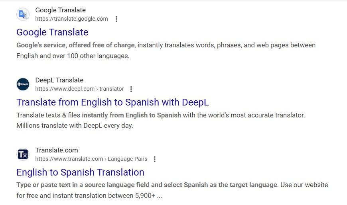The height and width of the screenshot is (205, 347).
Task: Click the small 'Google Translate' site name
Action: click(x=60, y=10)
